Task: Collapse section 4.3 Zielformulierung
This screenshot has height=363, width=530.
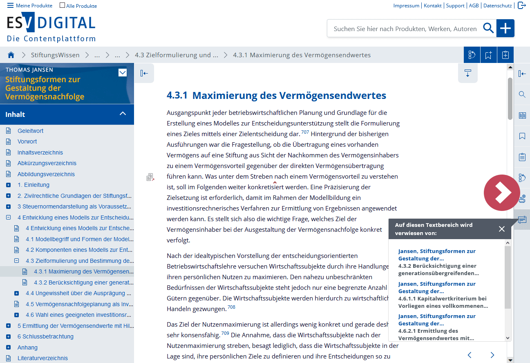Action: 16,261
